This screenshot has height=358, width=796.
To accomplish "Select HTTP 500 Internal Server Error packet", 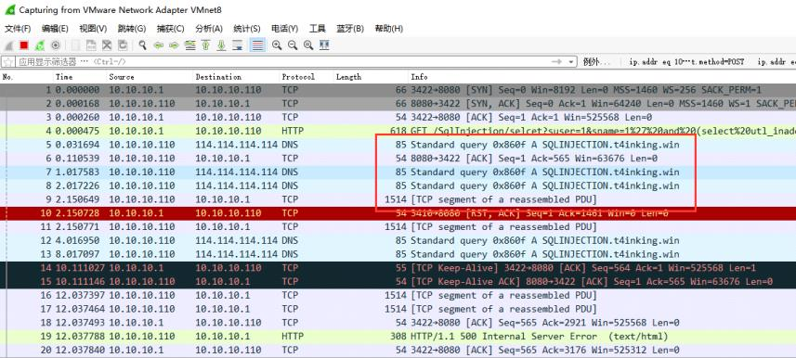I will (x=398, y=336).
